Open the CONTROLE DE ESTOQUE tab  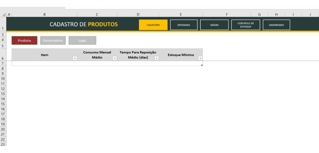click(x=246, y=25)
